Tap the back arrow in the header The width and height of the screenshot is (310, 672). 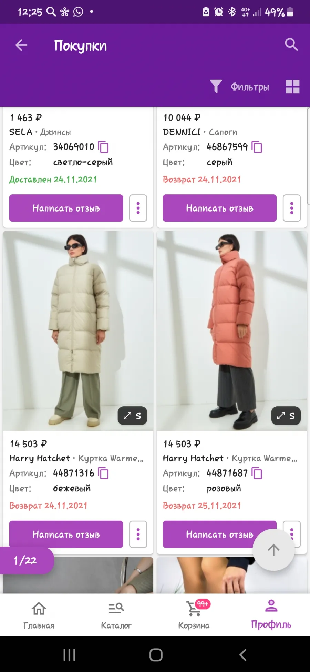(21, 45)
